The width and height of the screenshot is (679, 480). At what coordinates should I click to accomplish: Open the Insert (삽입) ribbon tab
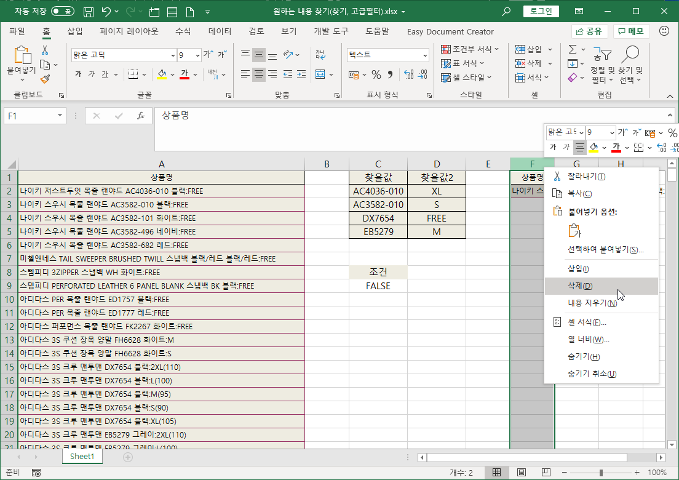pos(74,31)
